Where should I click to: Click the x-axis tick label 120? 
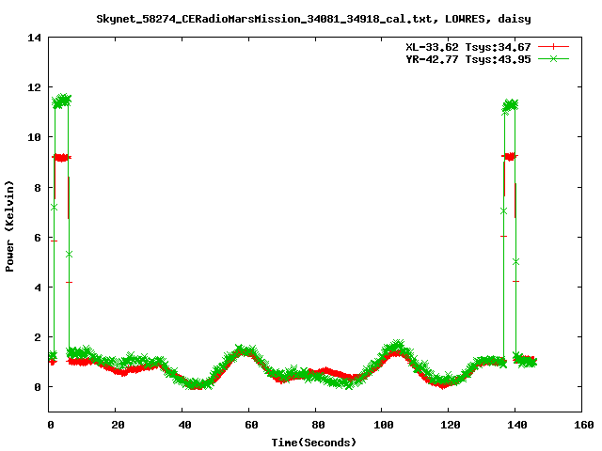(x=451, y=425)
